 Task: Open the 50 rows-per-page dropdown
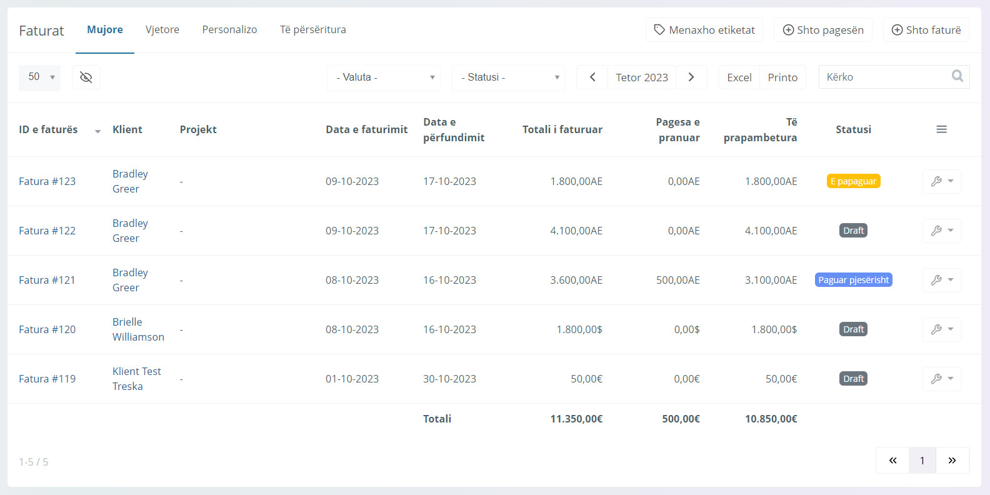pyautogui.click(x=40, y=77)
